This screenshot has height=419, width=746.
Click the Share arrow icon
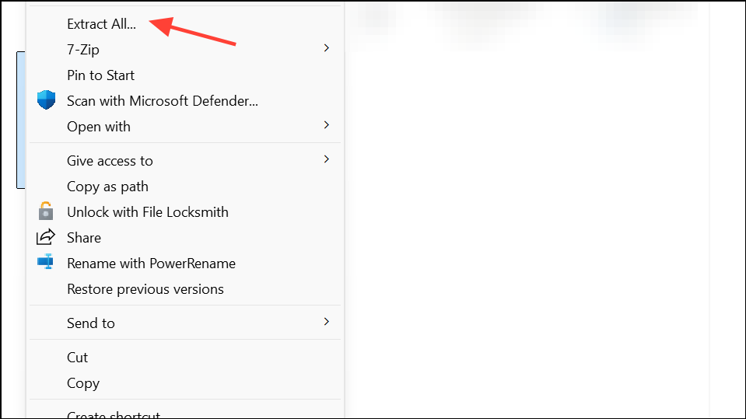point(46,237)
